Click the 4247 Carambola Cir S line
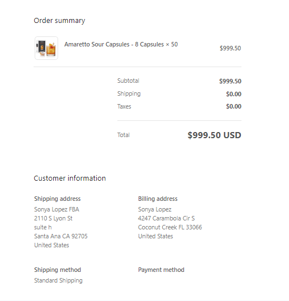 166,218
